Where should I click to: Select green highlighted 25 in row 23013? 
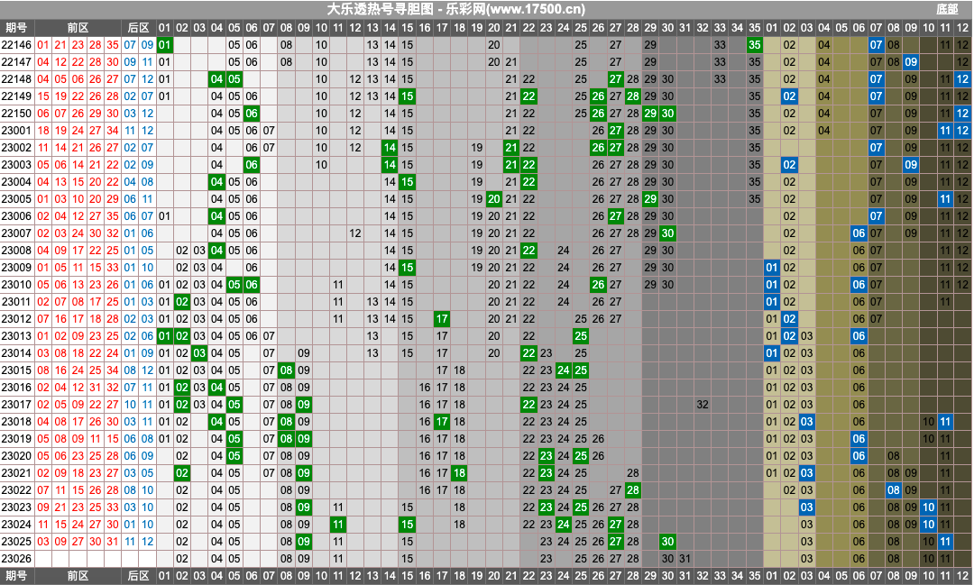580,336
